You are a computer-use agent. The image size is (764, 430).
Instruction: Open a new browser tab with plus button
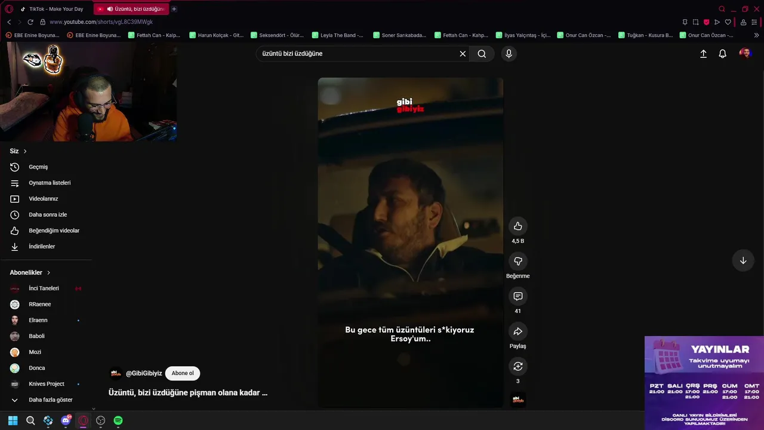[x=174, y=9]
